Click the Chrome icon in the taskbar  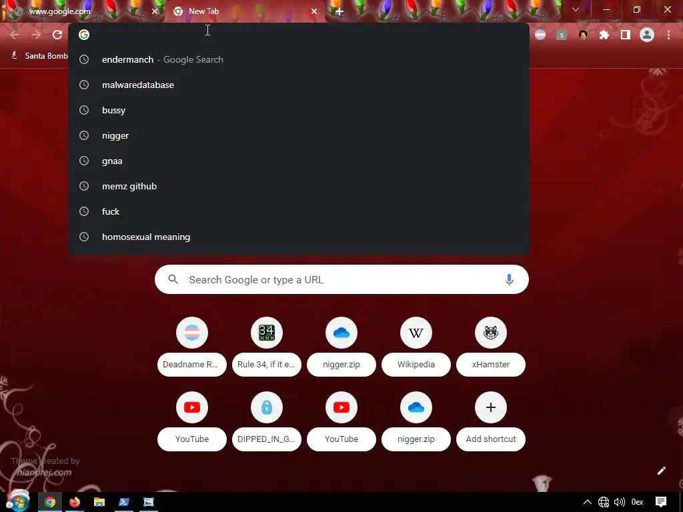point(50,503)
